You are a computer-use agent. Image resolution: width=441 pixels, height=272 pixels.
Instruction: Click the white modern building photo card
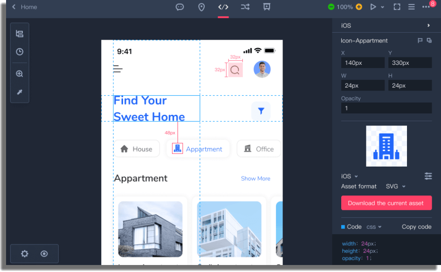coord(229,229)
